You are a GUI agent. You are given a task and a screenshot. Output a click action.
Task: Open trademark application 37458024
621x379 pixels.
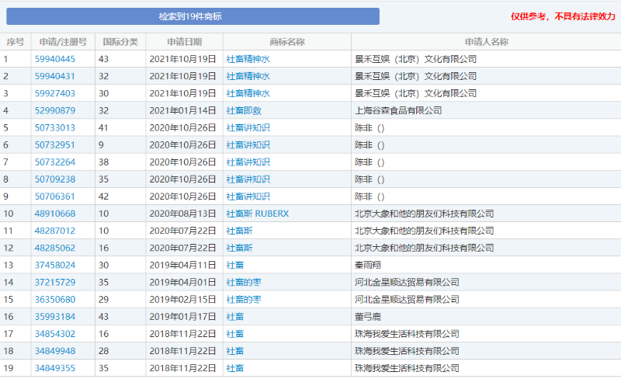click(55, 265)
